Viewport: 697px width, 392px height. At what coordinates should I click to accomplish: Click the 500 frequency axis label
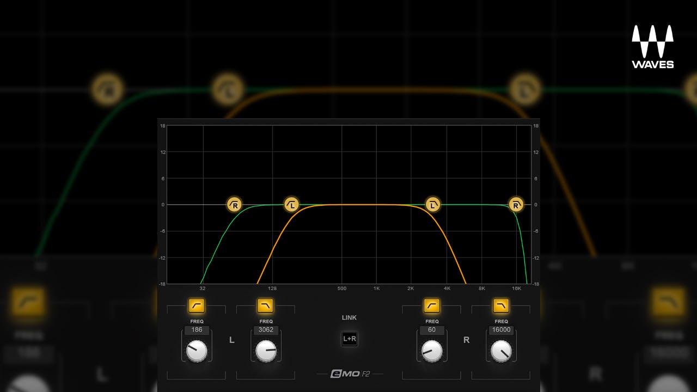coord(342,289)
